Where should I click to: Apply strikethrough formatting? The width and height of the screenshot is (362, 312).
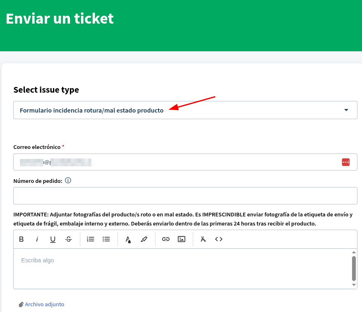tap(69, 239)
